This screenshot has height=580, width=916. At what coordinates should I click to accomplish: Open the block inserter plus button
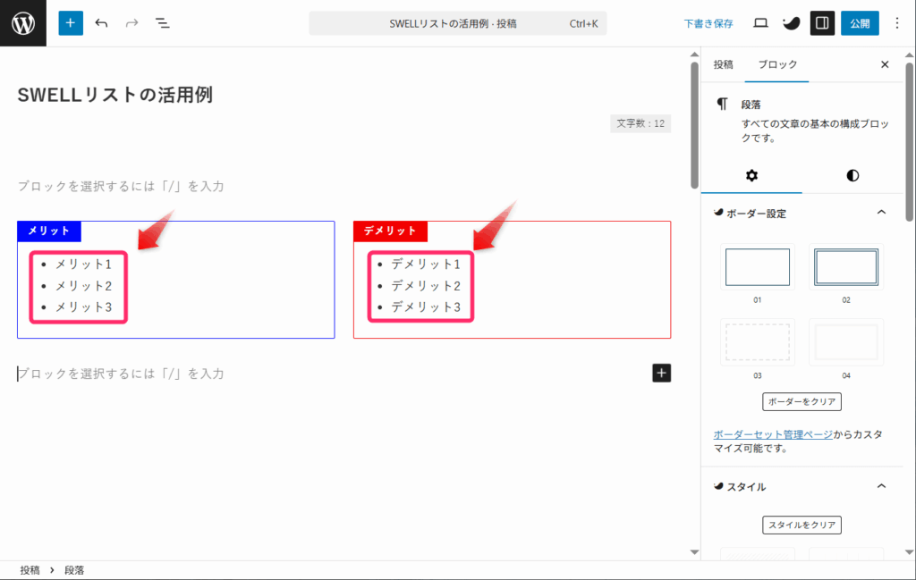71,23
